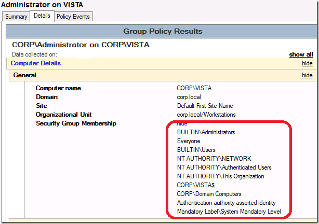Click the Group Policy Results title bar
319x224 pixels.
tap(162, 31)
